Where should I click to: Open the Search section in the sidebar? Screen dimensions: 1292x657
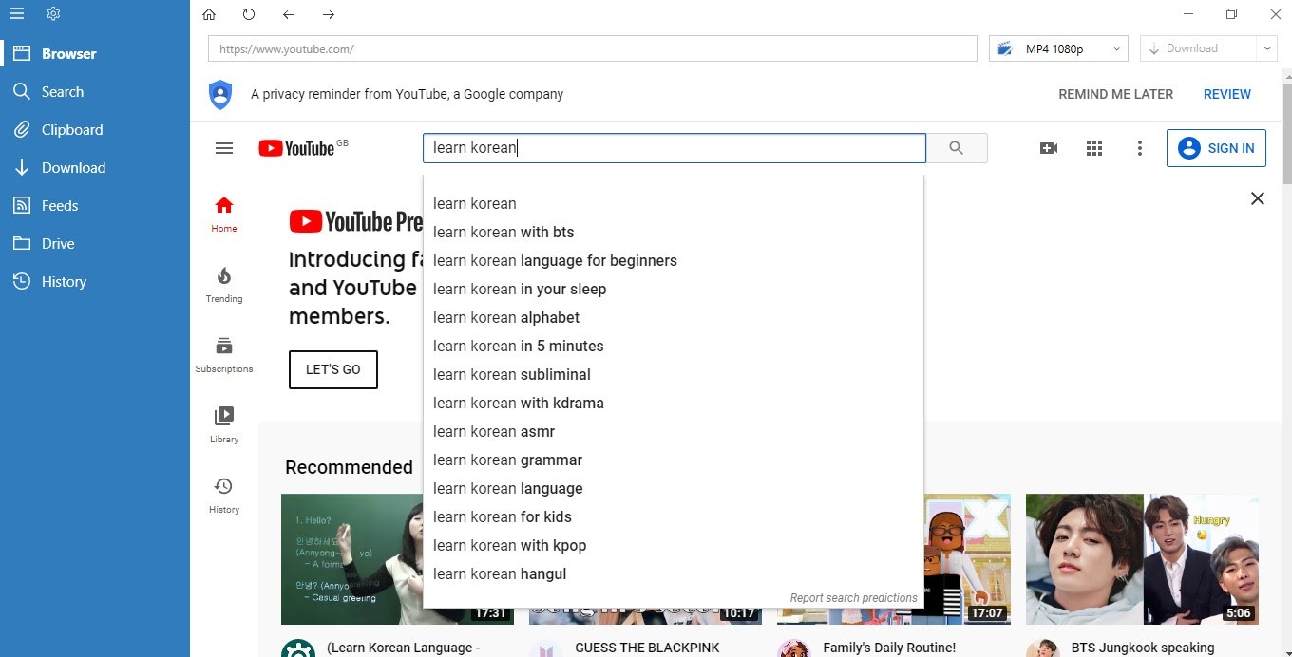tap(95, 92)
